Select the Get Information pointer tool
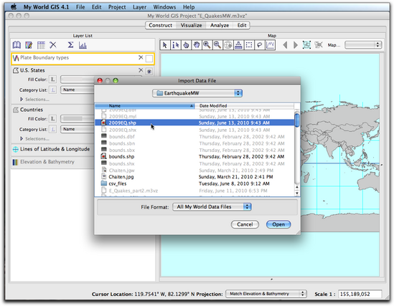The image size is (394, 306). click(x=175, y=45)
